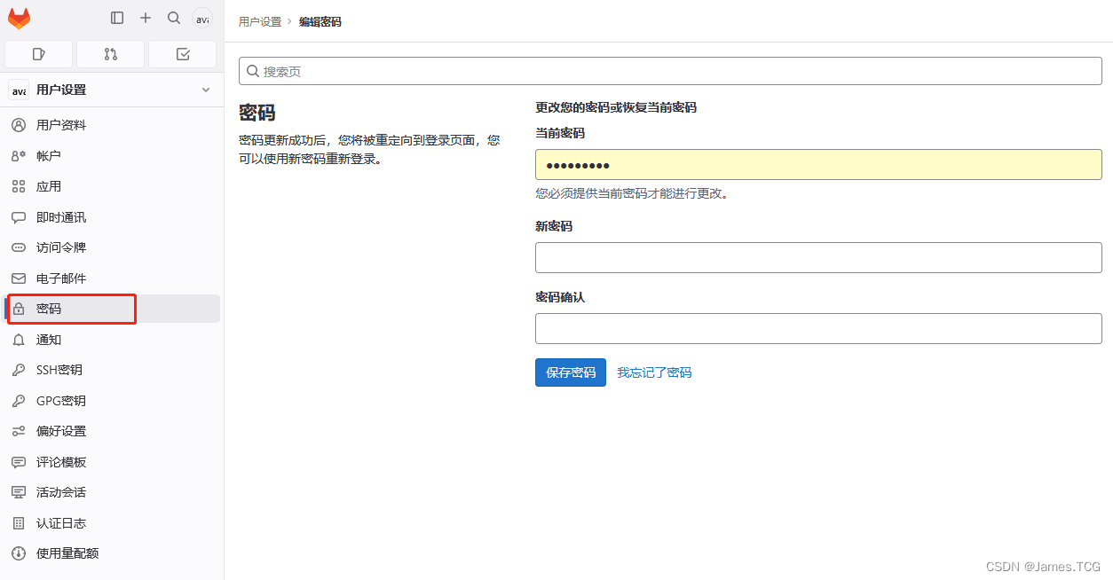Click the bell icon beside 通知

[19, 339]
